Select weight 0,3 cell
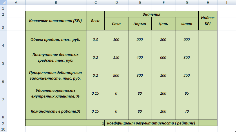Screen dimensions: 236x132 pyautogui.click(x=95, y=39)
